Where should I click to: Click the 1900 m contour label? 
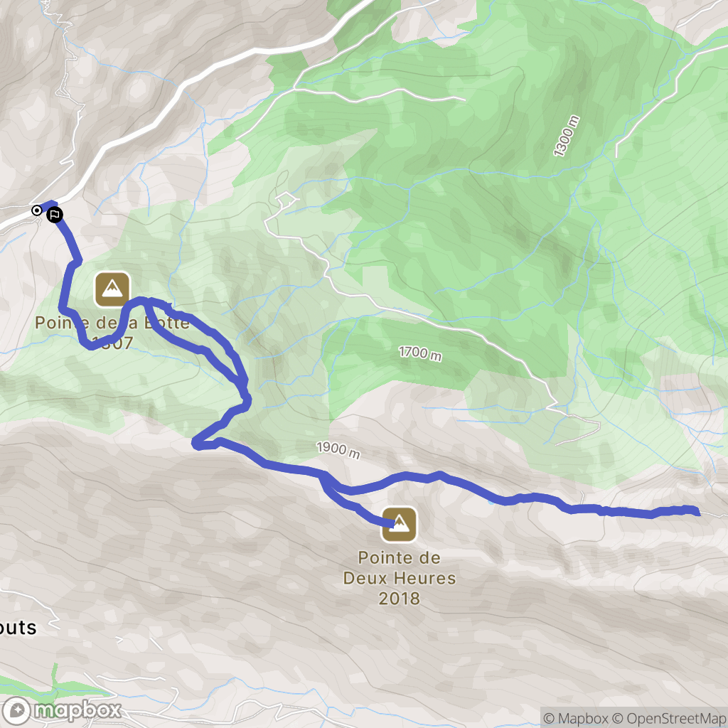point(338,449)
